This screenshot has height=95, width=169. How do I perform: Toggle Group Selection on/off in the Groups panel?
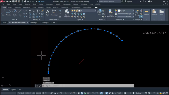point(141,17)
